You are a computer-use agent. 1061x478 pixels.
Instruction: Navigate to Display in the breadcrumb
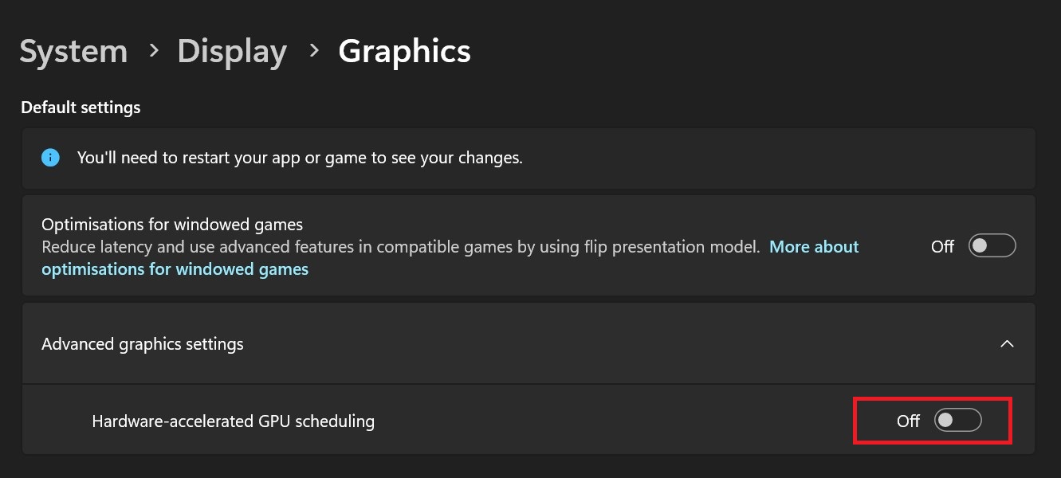[x=232, y=52]
